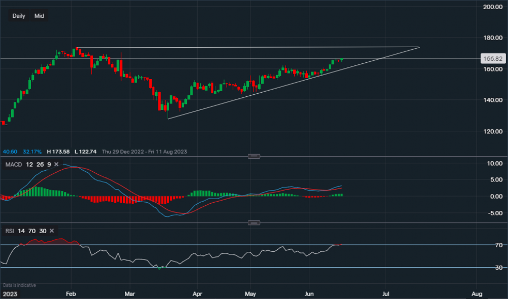Click the resize handle above the RSI panel

254,222
